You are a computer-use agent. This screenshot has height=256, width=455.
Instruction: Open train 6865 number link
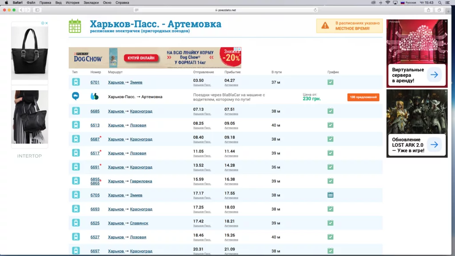coord(95,184)
